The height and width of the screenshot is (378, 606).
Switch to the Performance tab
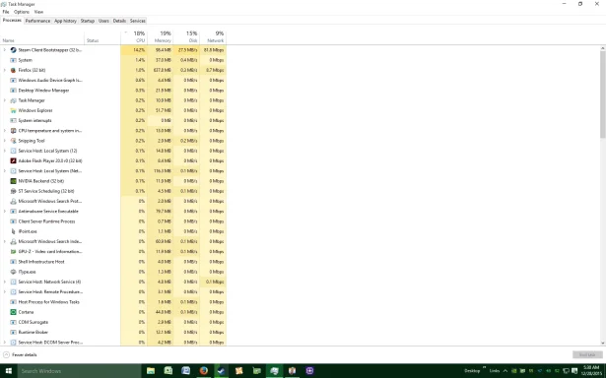coord(37,21)
